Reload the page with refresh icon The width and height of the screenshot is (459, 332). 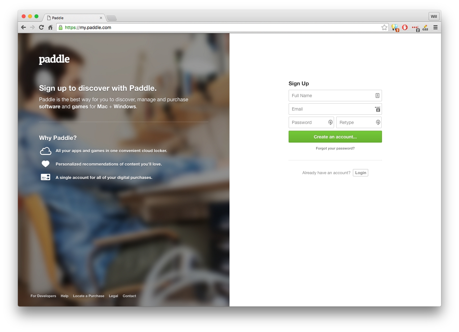[x=41, y=27]
